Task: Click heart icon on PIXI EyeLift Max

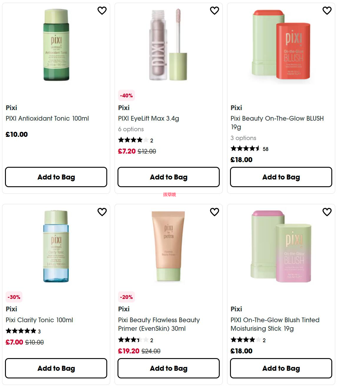Action: 214,11
